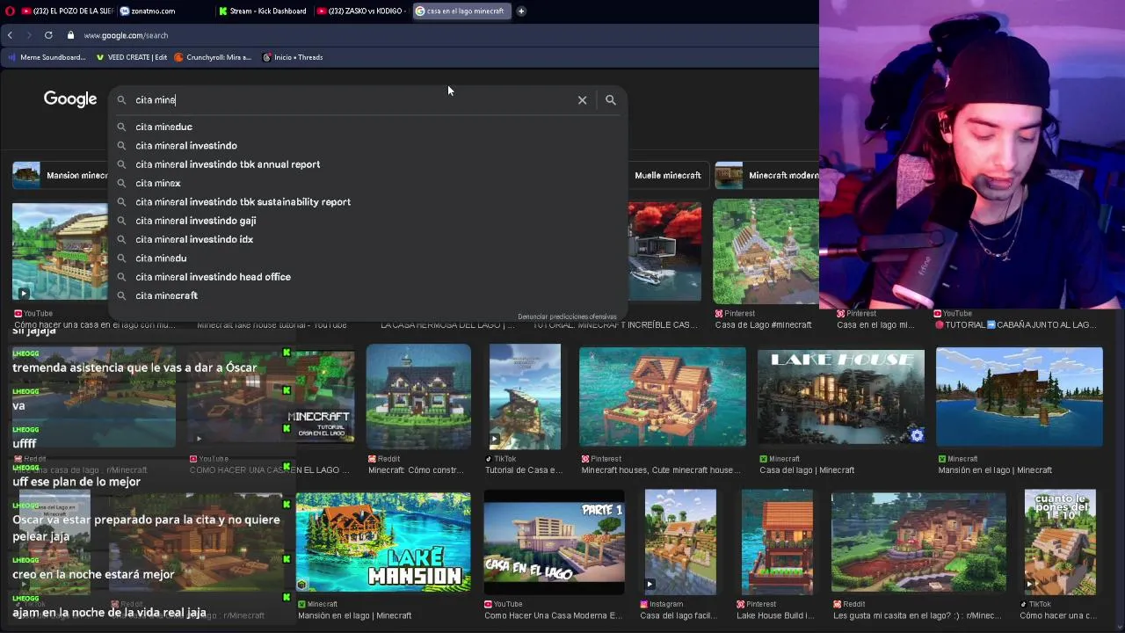Open Crunchyroll bookmark

(213, 57)
